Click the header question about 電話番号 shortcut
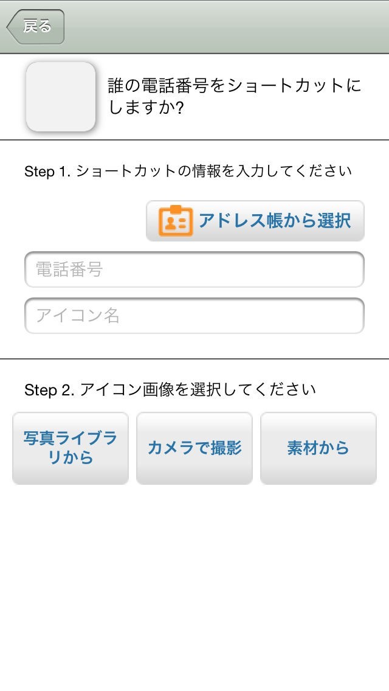Screen dimensions: 389x691 [235, 96]
